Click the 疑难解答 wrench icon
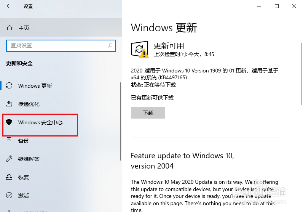Image resolution: width=303 pixels, height=212 pixels. [x=9, y=159]
